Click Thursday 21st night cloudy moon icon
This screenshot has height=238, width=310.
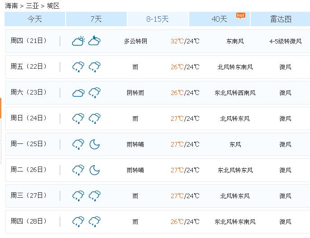pyautogui.click(x=95, y=41)
